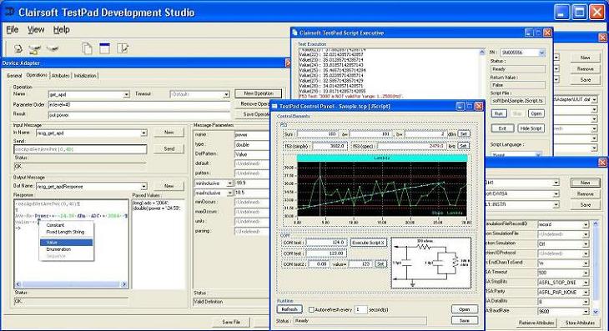Click the blue-titled window toolbar icon

pyautogui.click(x=104, y=48)
